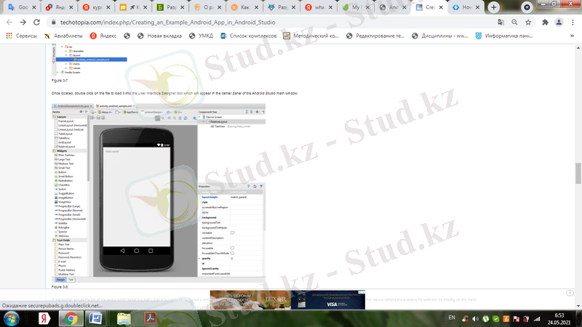The height and width of the screenshot is (327, 582).
Task: Open the Google Translate page icon
Action: point(501,23)
